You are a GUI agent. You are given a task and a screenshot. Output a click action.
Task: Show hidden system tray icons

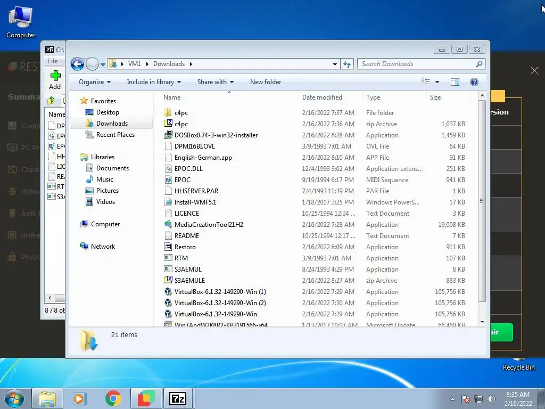point(452,399)
